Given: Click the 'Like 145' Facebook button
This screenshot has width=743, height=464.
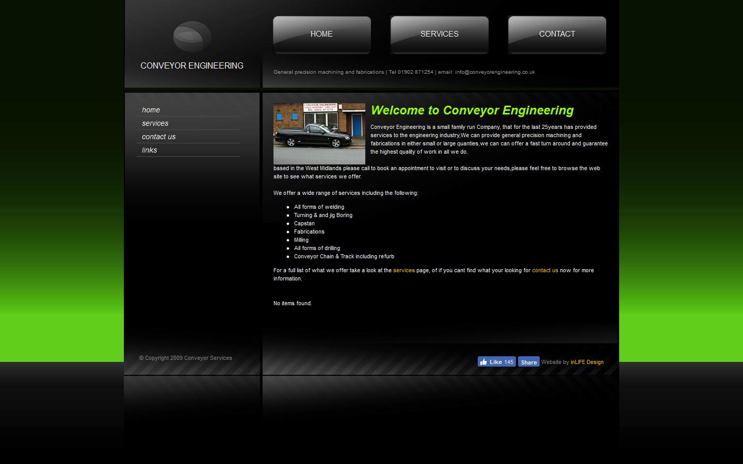Looking at the screenshot, I should 496,361.
